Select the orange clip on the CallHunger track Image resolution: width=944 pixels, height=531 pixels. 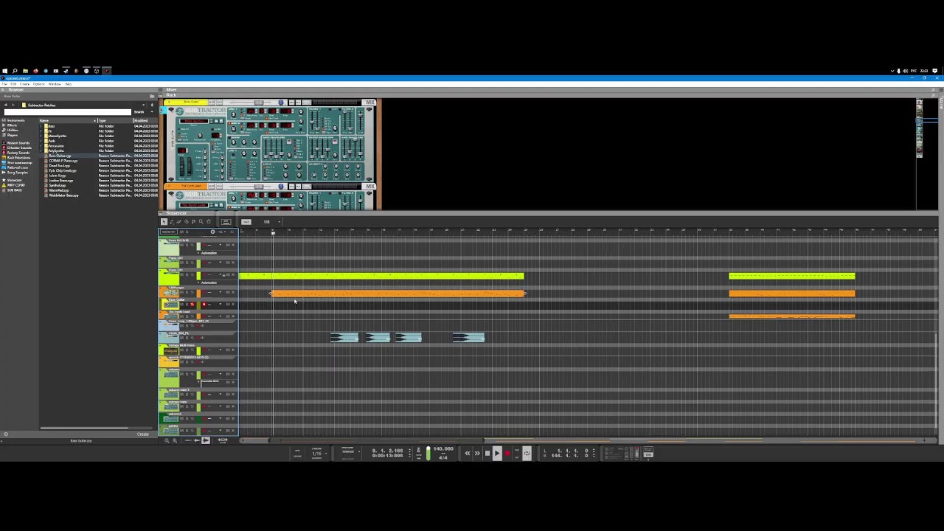[x=398, y=294]
